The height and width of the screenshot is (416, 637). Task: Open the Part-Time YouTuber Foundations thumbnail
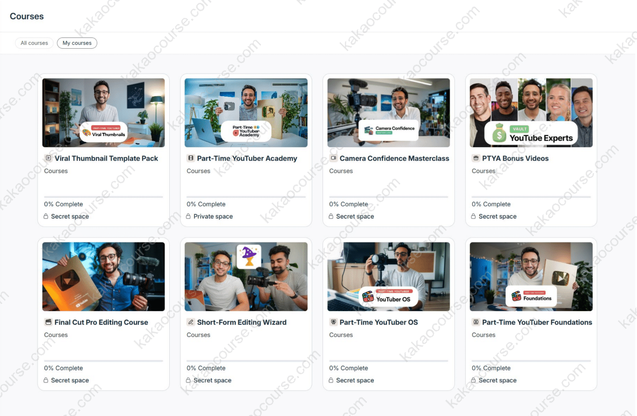pos(531,276)
